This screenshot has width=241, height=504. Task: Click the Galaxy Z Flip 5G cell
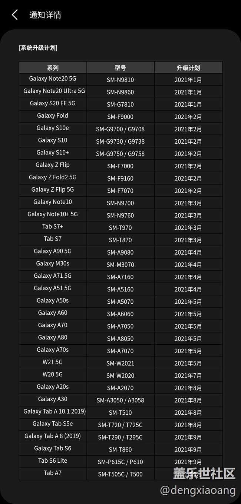(x=53, y=189)
